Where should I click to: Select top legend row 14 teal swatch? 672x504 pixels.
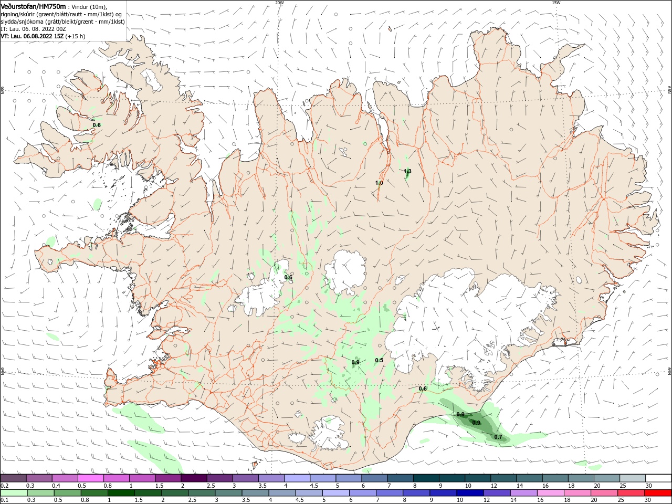coord(529,478)
